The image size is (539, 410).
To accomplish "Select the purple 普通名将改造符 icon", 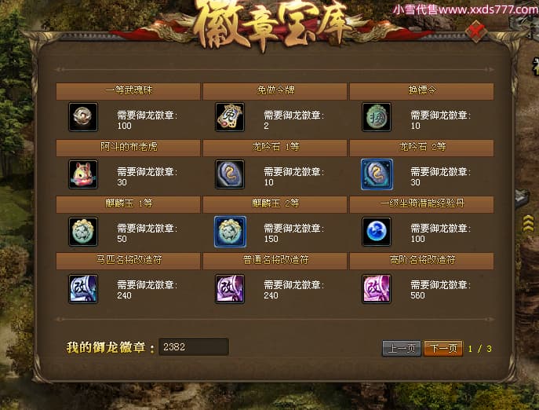I will pyautogui.click(x=230, y=288).
